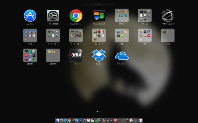Open the red lips app in the Dock

click(115, 120)
